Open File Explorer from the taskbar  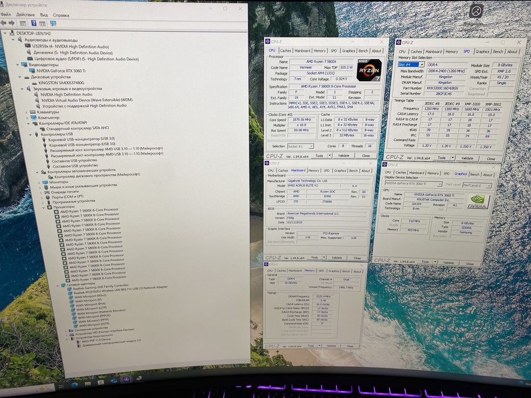click(88, 383)
